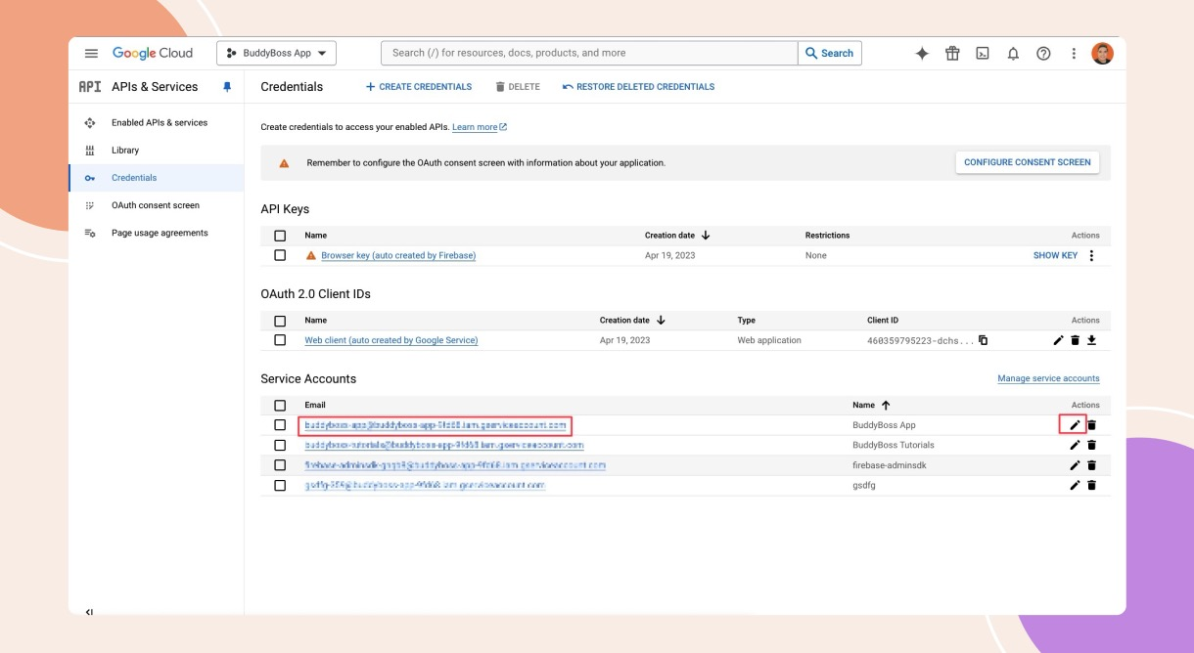Check the Browser key row checkbox
Image resolution: width=1194 pixels, height=653 pixels.
point(280,255)
